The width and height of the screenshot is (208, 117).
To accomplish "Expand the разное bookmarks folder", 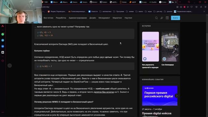I will pyautogui.click(x=168, y=12).
